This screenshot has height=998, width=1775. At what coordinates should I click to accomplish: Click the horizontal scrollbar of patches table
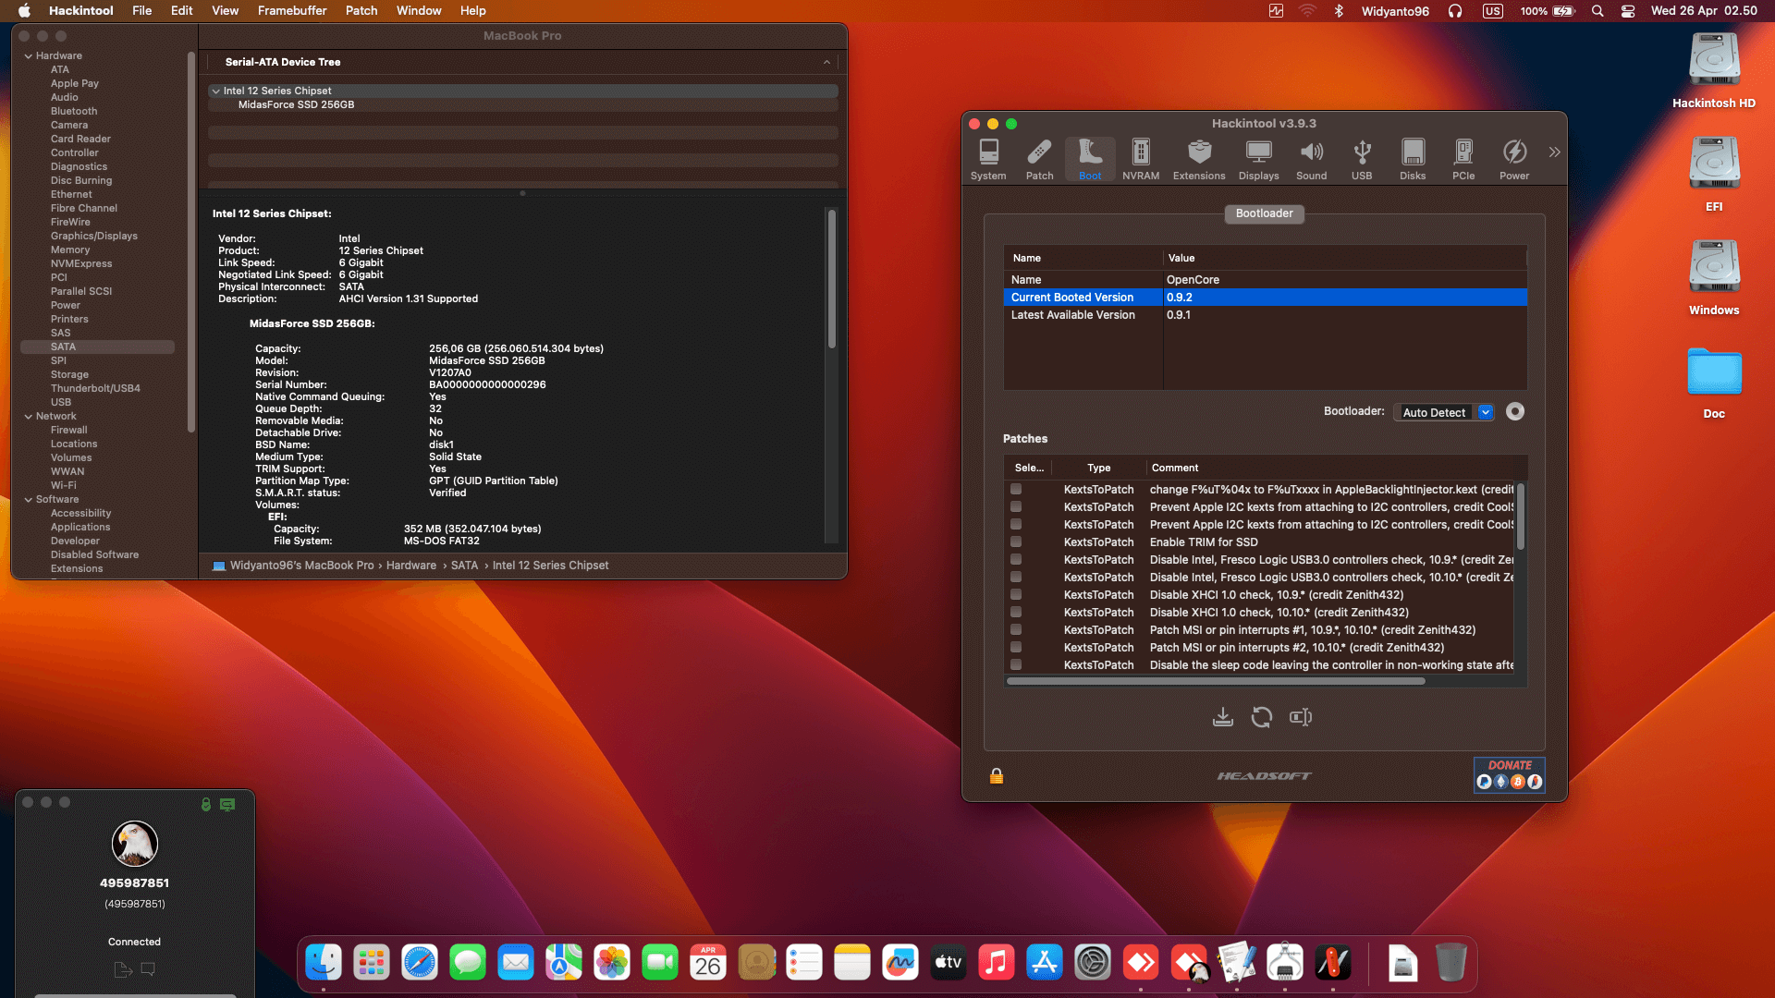[x=1216, y=681]
